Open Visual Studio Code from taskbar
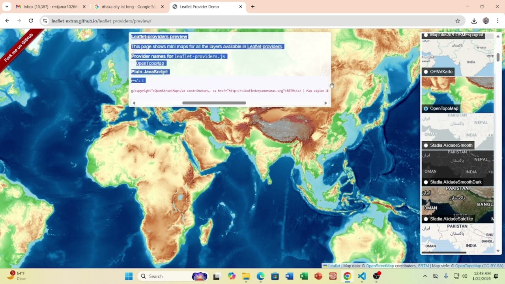 pos(362,276)
